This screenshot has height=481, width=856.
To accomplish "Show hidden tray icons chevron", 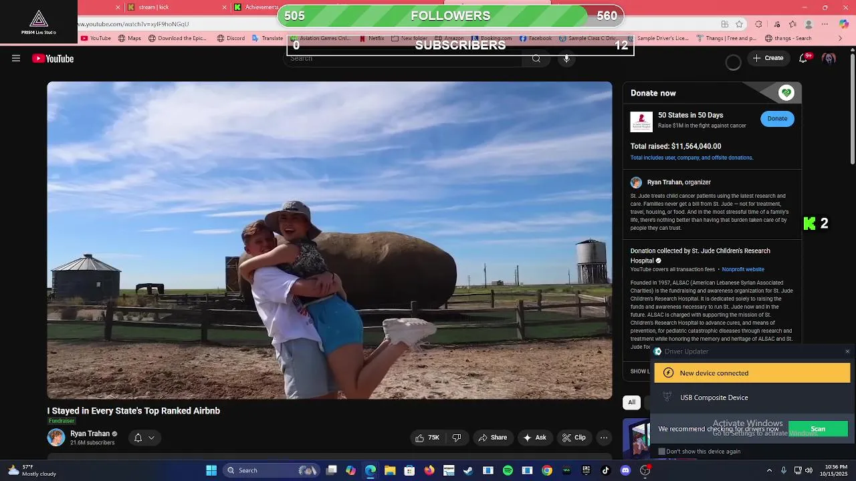I will [x=769, y=470].
